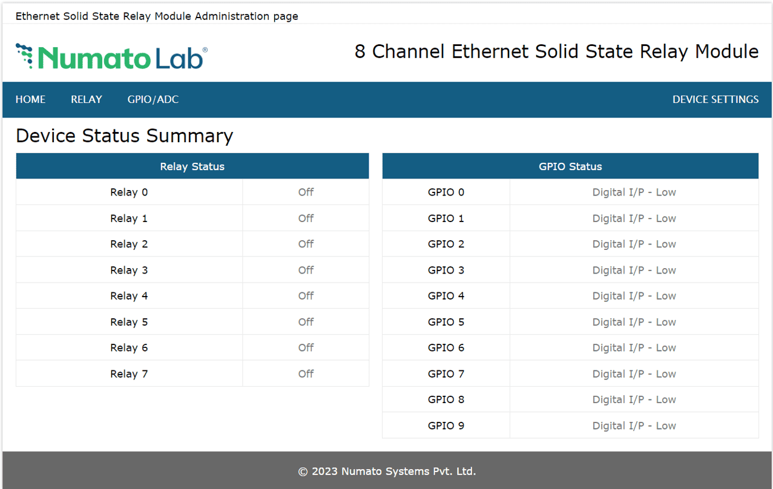This screenshot has width=773, height=489.
Task: Click the Relay Status table header
Action: [x=192, y=166]
